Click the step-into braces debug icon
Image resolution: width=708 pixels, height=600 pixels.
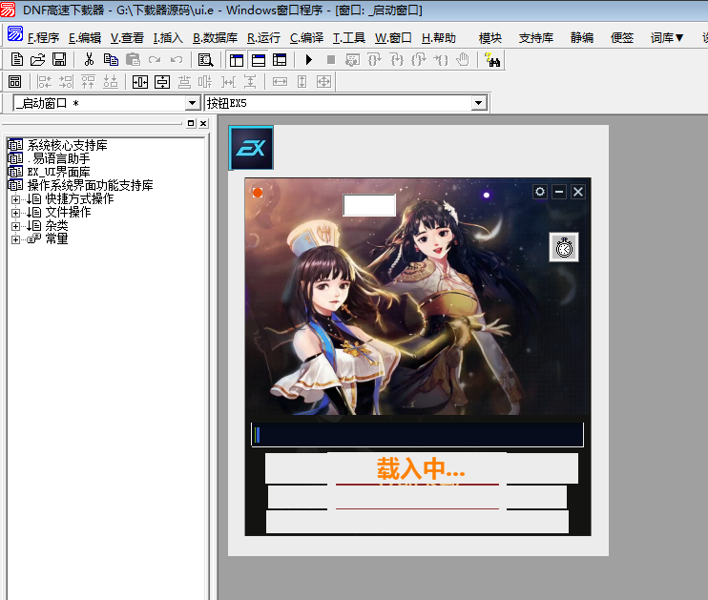coord(396,59)
